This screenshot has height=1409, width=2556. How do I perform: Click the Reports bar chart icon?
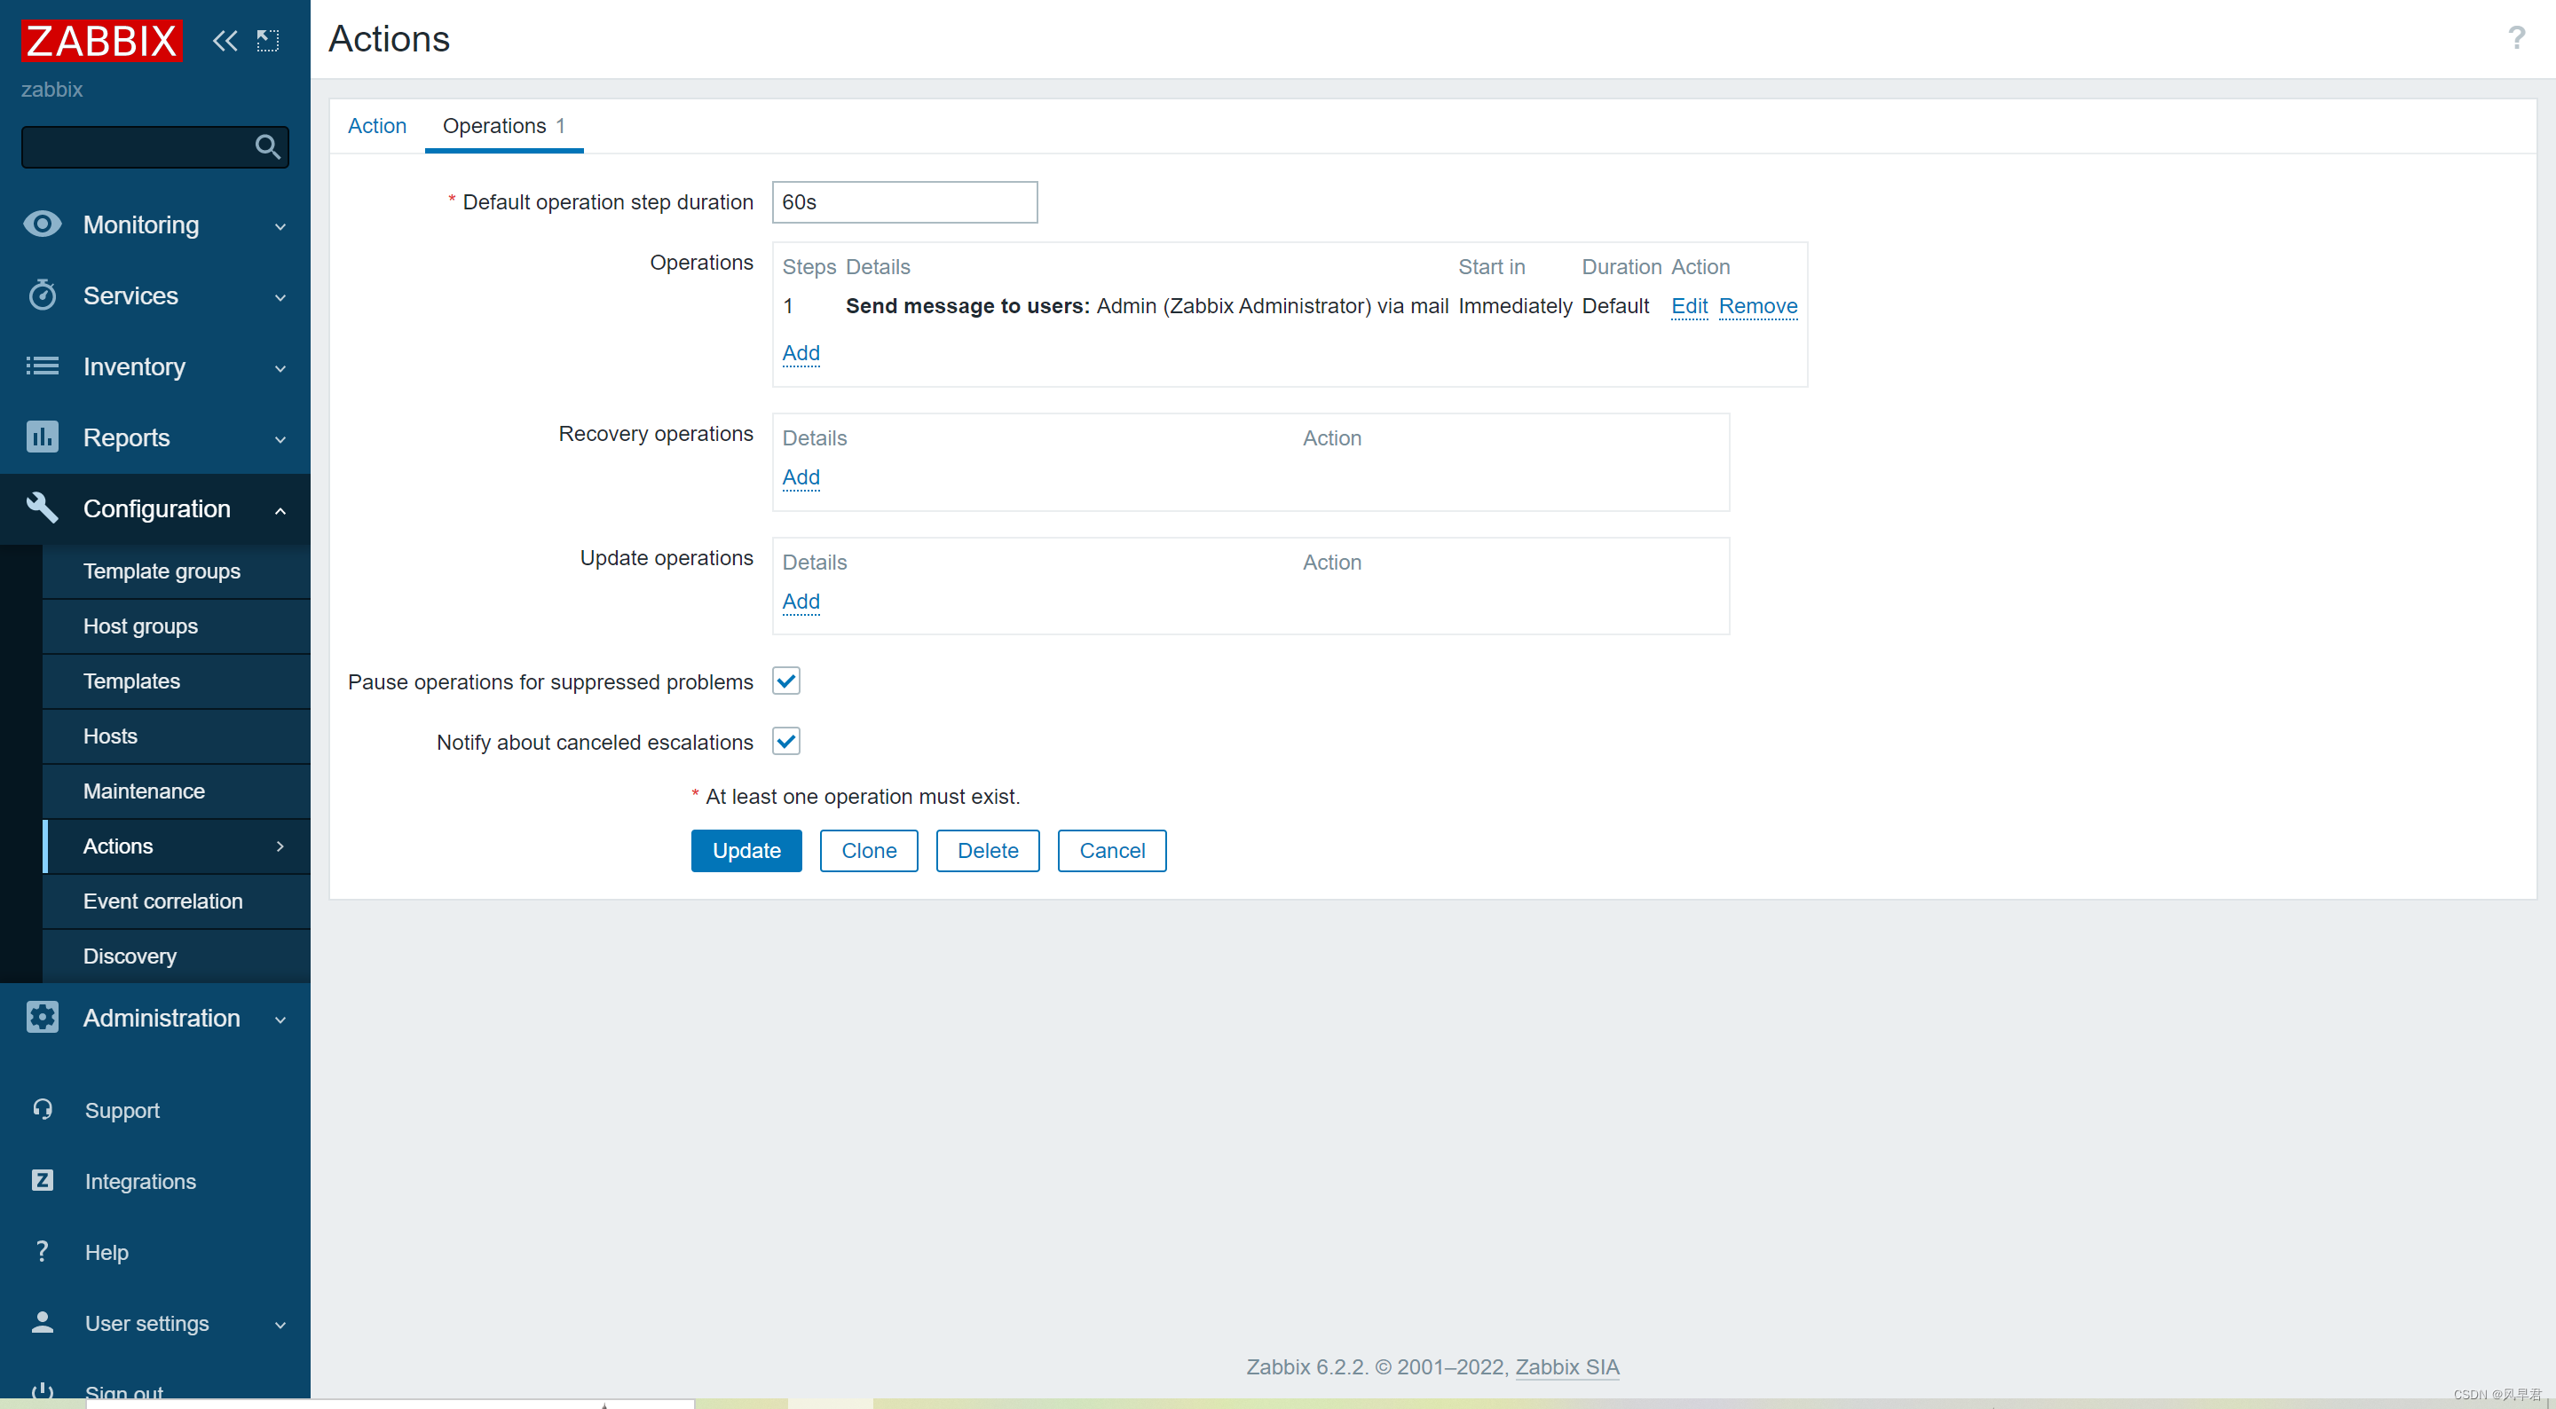[x=42, y=437]
